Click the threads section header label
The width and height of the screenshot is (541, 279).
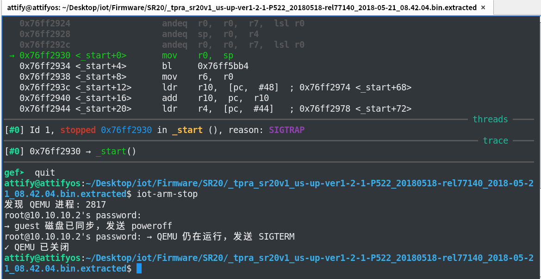pyautogui.click(x=490, y=119)
